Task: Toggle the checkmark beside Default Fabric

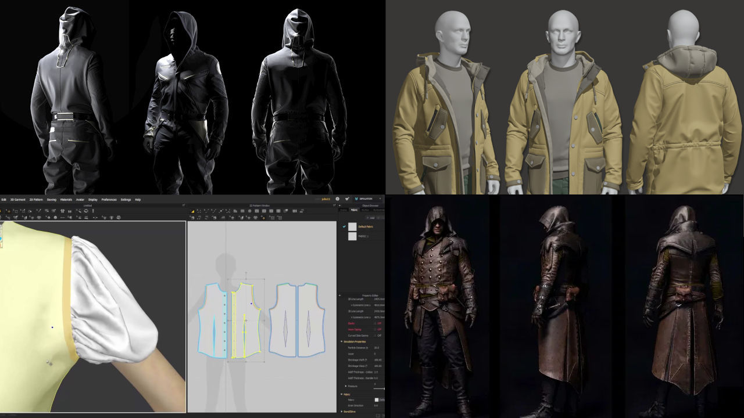Action: click(344, 226)
